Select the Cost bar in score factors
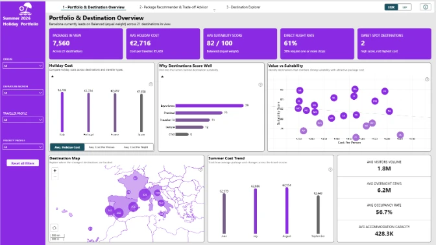Image resolution: width=436 pixels, height=245 pixels. (182, 134)
